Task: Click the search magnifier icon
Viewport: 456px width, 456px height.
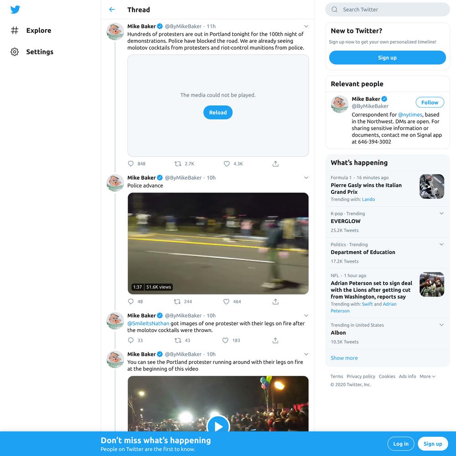Action: [x=334, y=10]
